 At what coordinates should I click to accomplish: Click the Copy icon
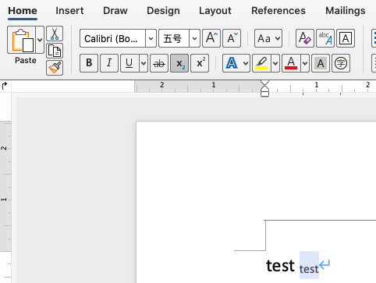(x=55, y=51)
